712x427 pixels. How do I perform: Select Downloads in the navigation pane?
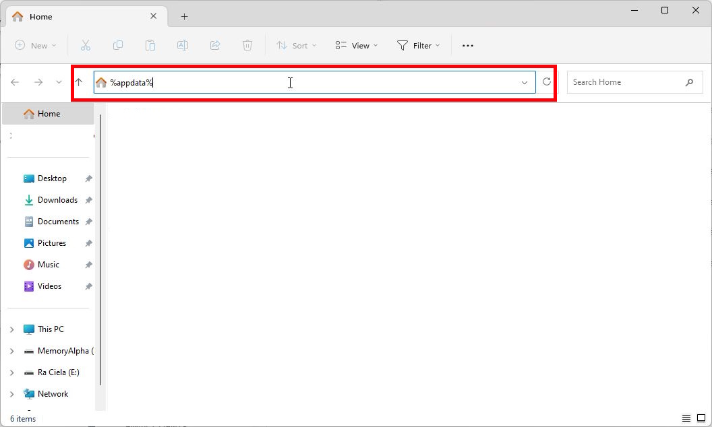click(x=57, y=200)
